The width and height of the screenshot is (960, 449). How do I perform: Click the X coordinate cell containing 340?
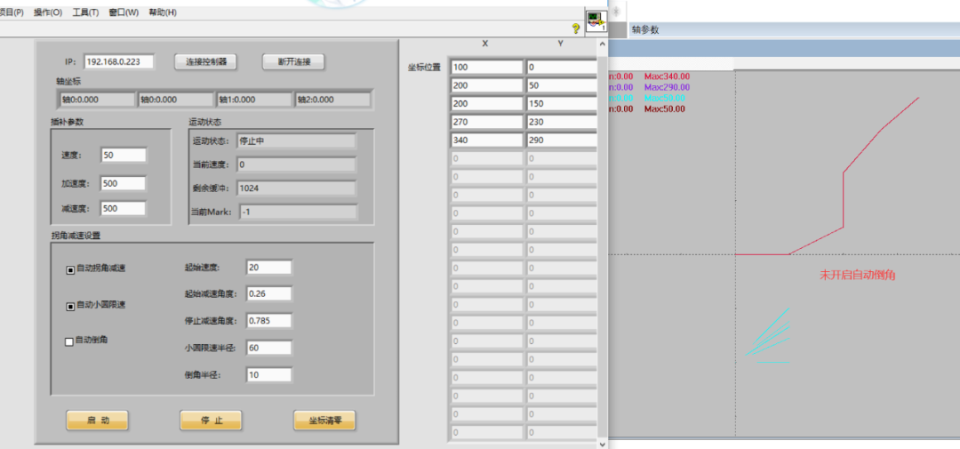(487, 140)
